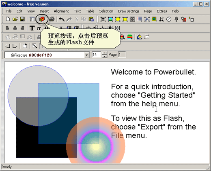Click the clock timing icon
Image resolution: width=211 pixels, height=171 pixels.
pos(169,19)
